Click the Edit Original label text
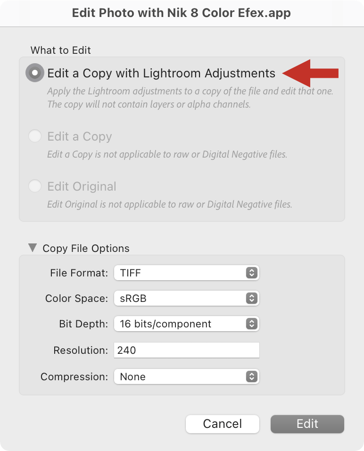The height and width of the screenshot is (451, 364). tap(82, 186)
